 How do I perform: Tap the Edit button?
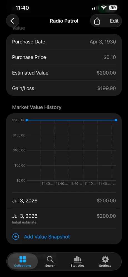[114, 21]
